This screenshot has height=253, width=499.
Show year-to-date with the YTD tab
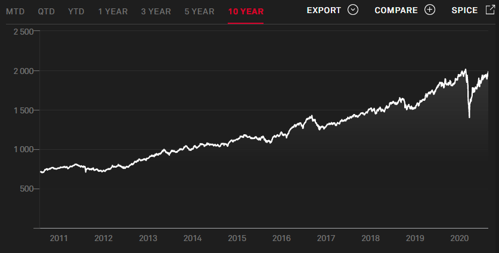click(76, 11)
